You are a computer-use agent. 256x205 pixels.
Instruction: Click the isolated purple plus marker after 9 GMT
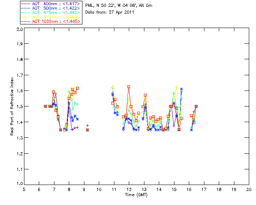pyautogui.click(x=87, y=126)
